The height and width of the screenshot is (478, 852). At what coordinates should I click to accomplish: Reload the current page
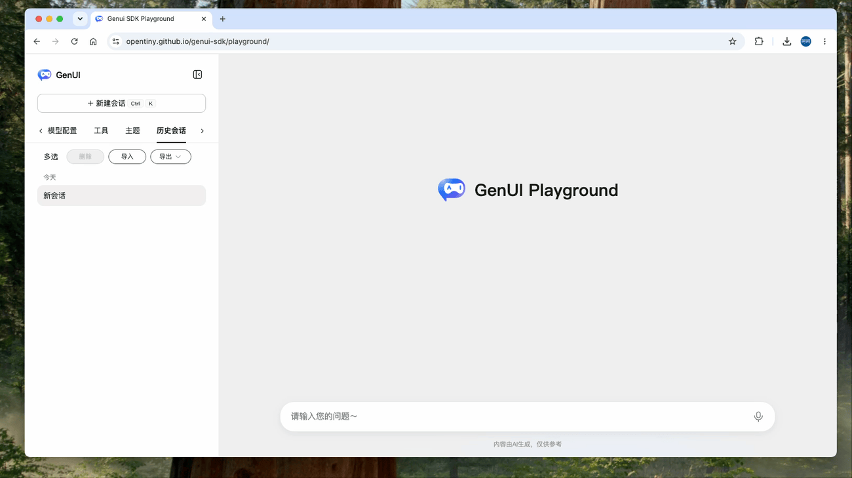coord(75,41)
